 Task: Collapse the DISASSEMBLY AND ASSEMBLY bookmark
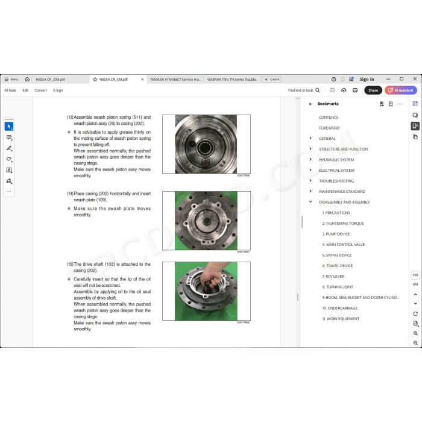click(x=310, y=202)
